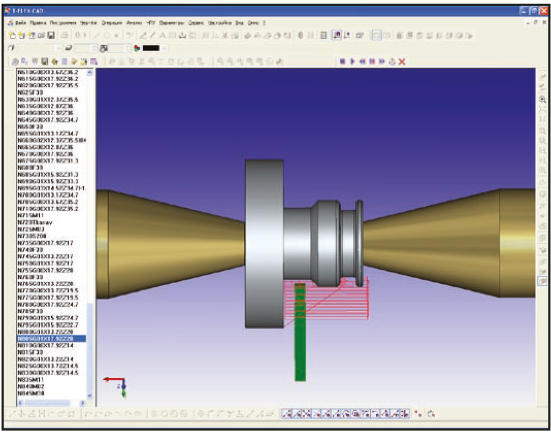Open the color dropdown next to black swatch
The image size is (551, 434).
164,49
